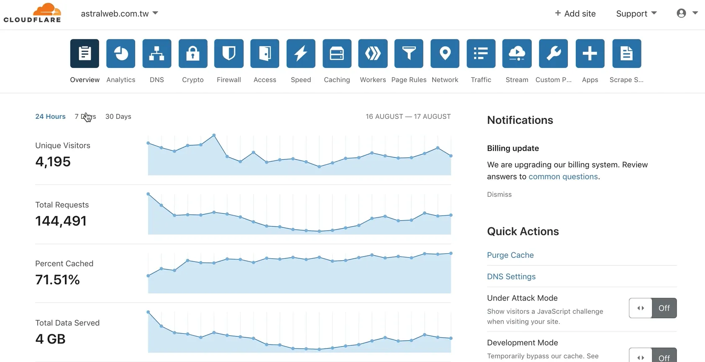Open the Speed lightning bolt icon
Image resolution: width=705 pixels, height=362 pixels.
(x=301, y=54)
